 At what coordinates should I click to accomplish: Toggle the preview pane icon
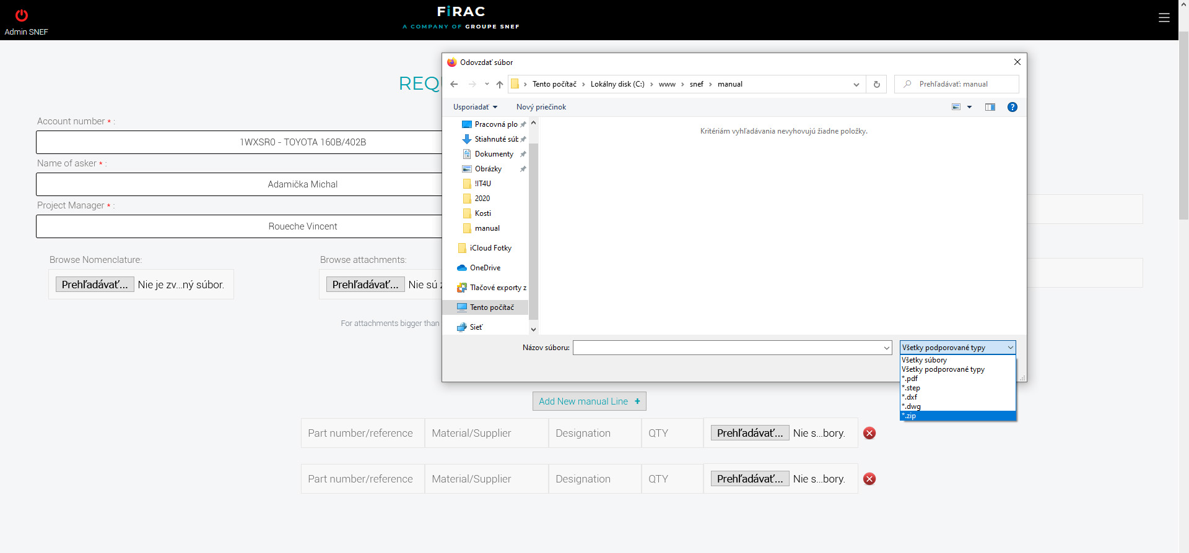990,107
